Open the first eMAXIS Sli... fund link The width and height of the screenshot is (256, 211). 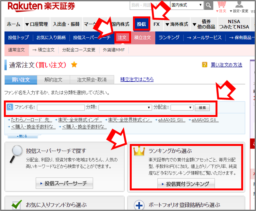click(x=172, y=120)
